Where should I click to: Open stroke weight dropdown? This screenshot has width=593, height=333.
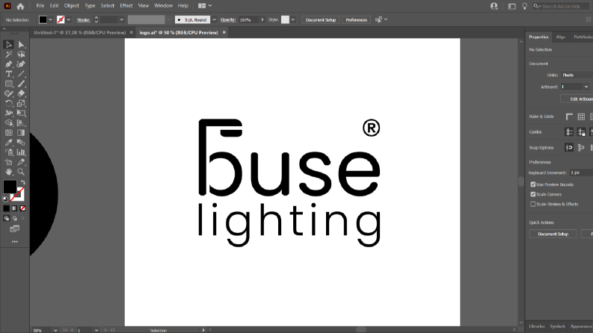[x=121, y=19]
